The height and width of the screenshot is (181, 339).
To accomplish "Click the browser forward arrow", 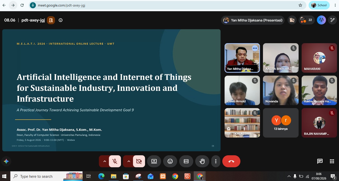I will click(x=13, y=5).
